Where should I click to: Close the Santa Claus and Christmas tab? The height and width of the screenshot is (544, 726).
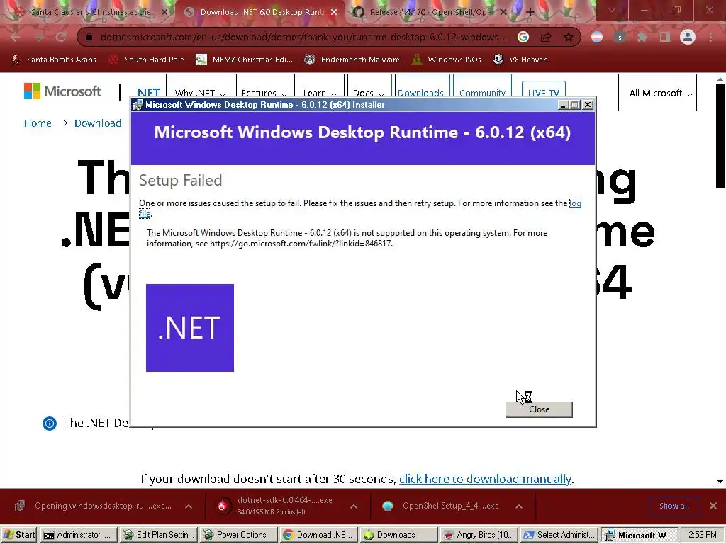tap(164, 12)
